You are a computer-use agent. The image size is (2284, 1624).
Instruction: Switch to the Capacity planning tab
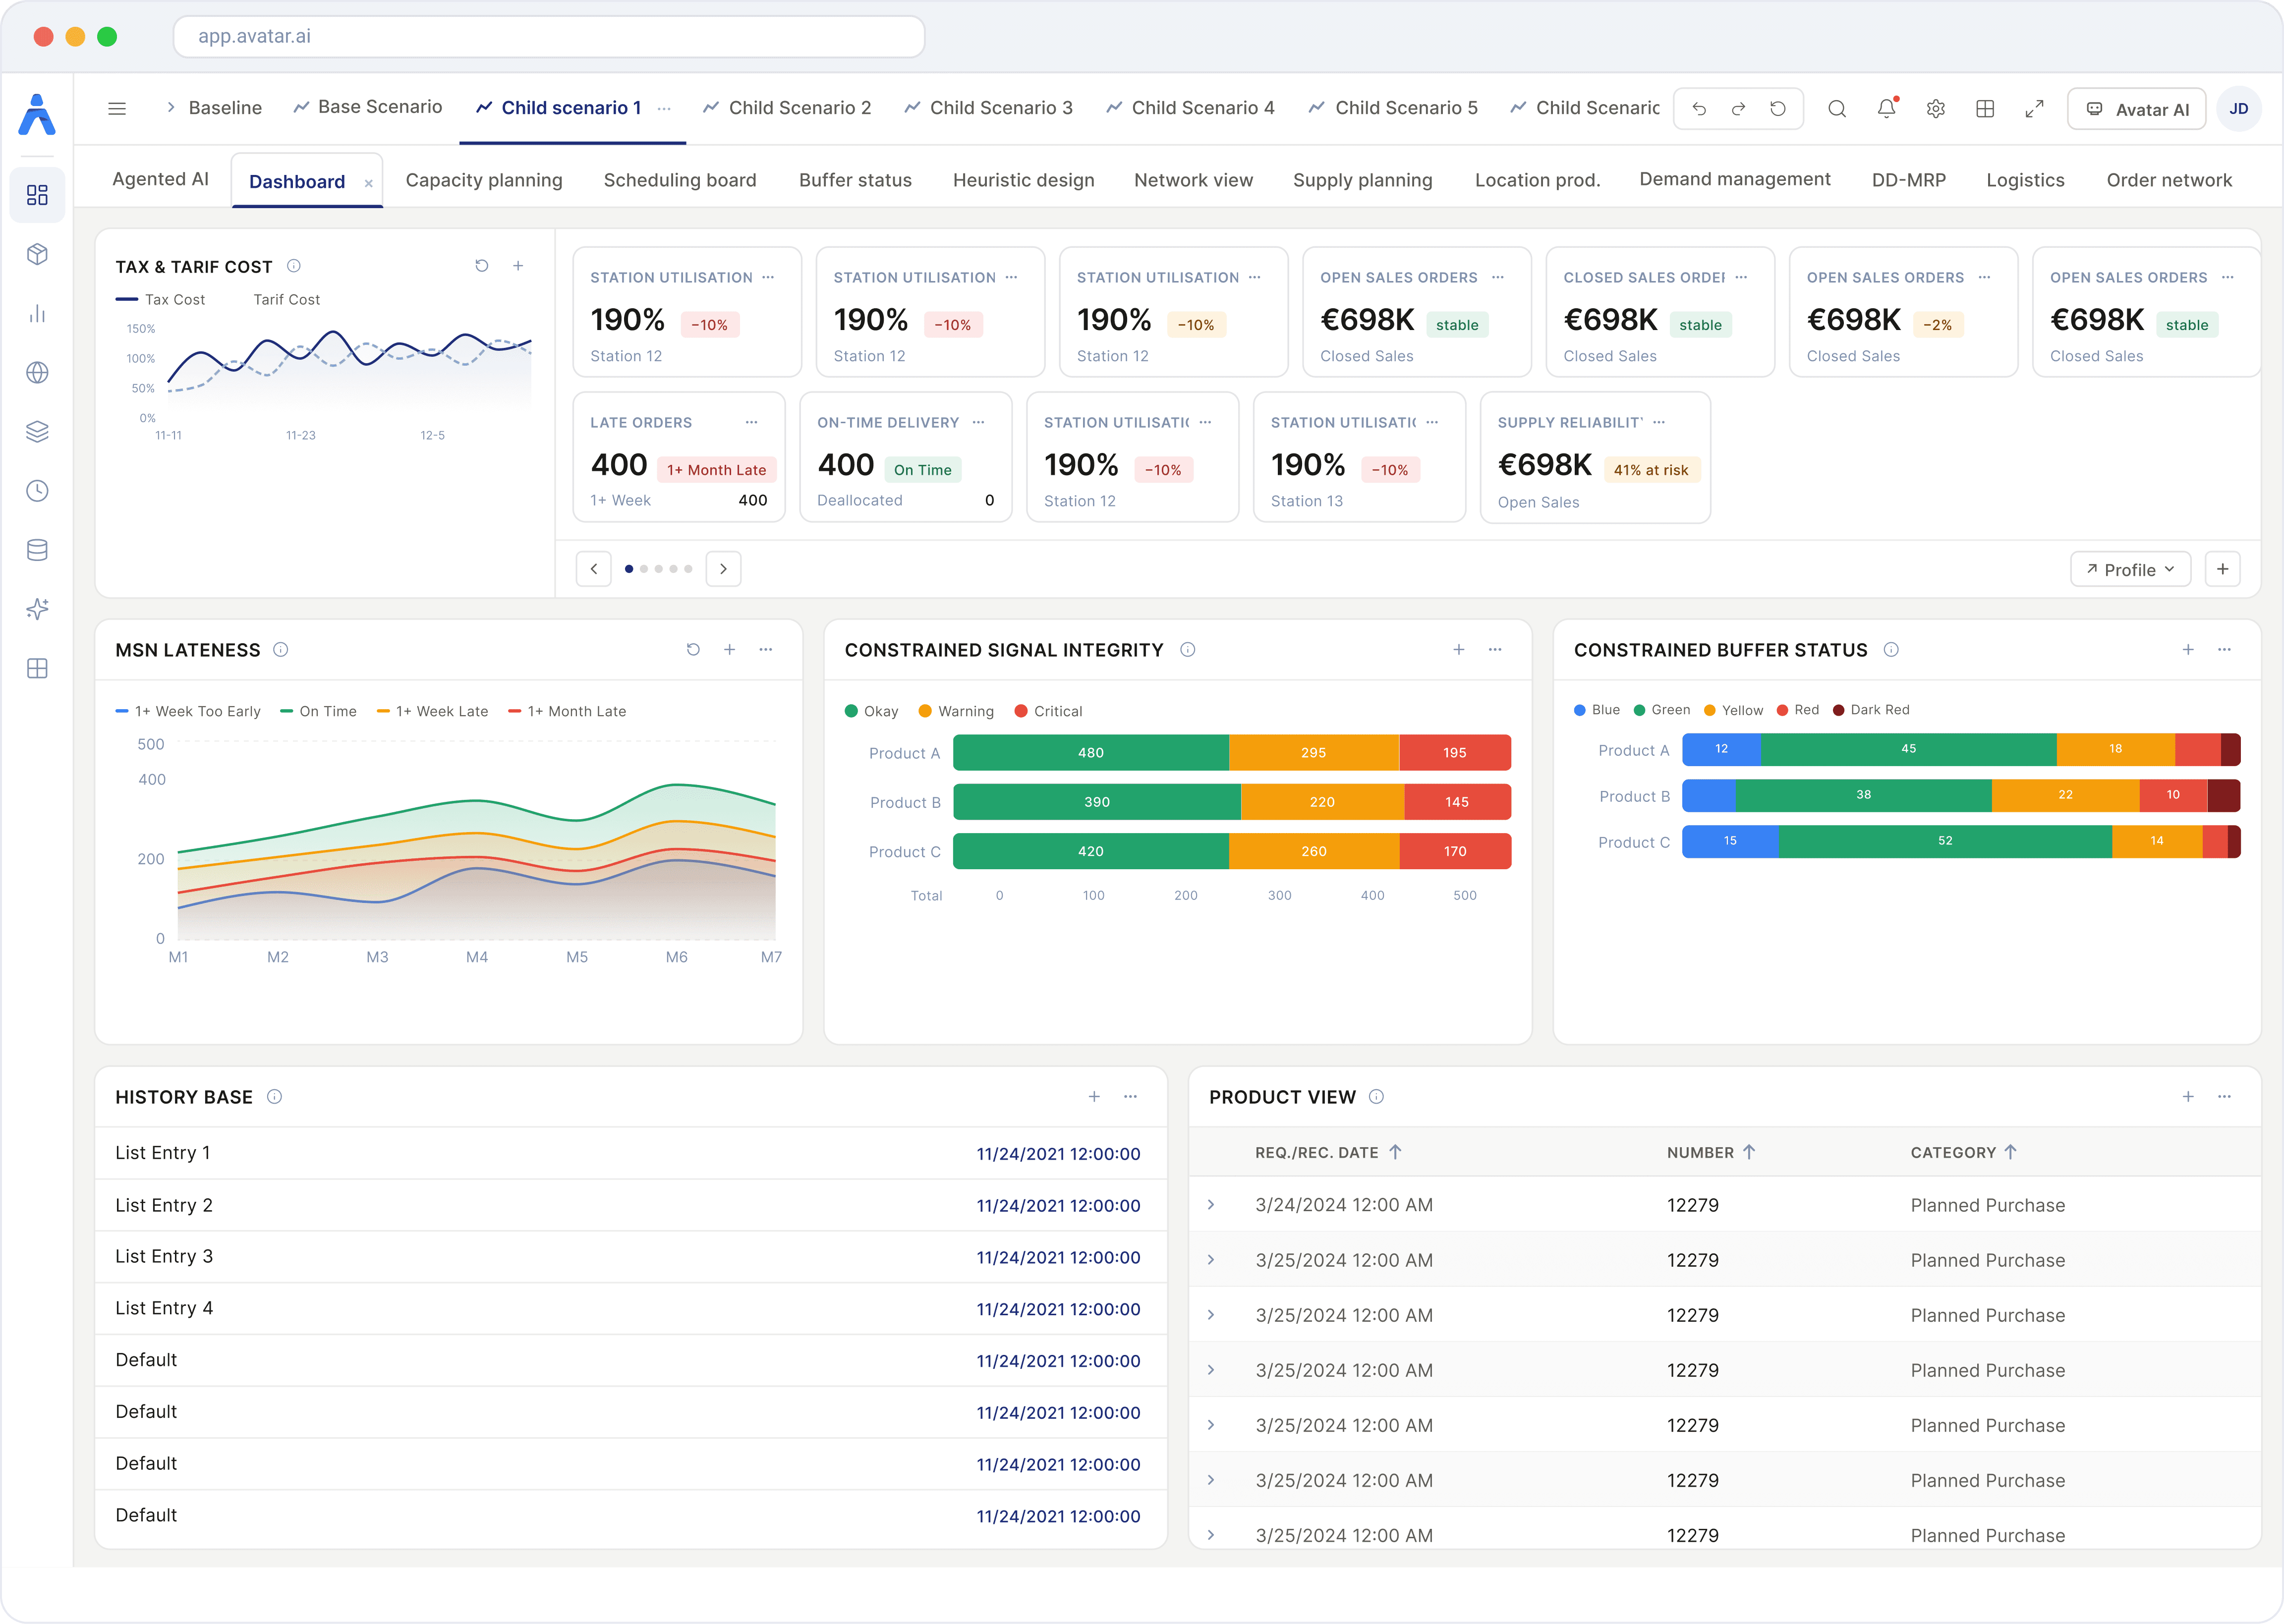(484, 180)
